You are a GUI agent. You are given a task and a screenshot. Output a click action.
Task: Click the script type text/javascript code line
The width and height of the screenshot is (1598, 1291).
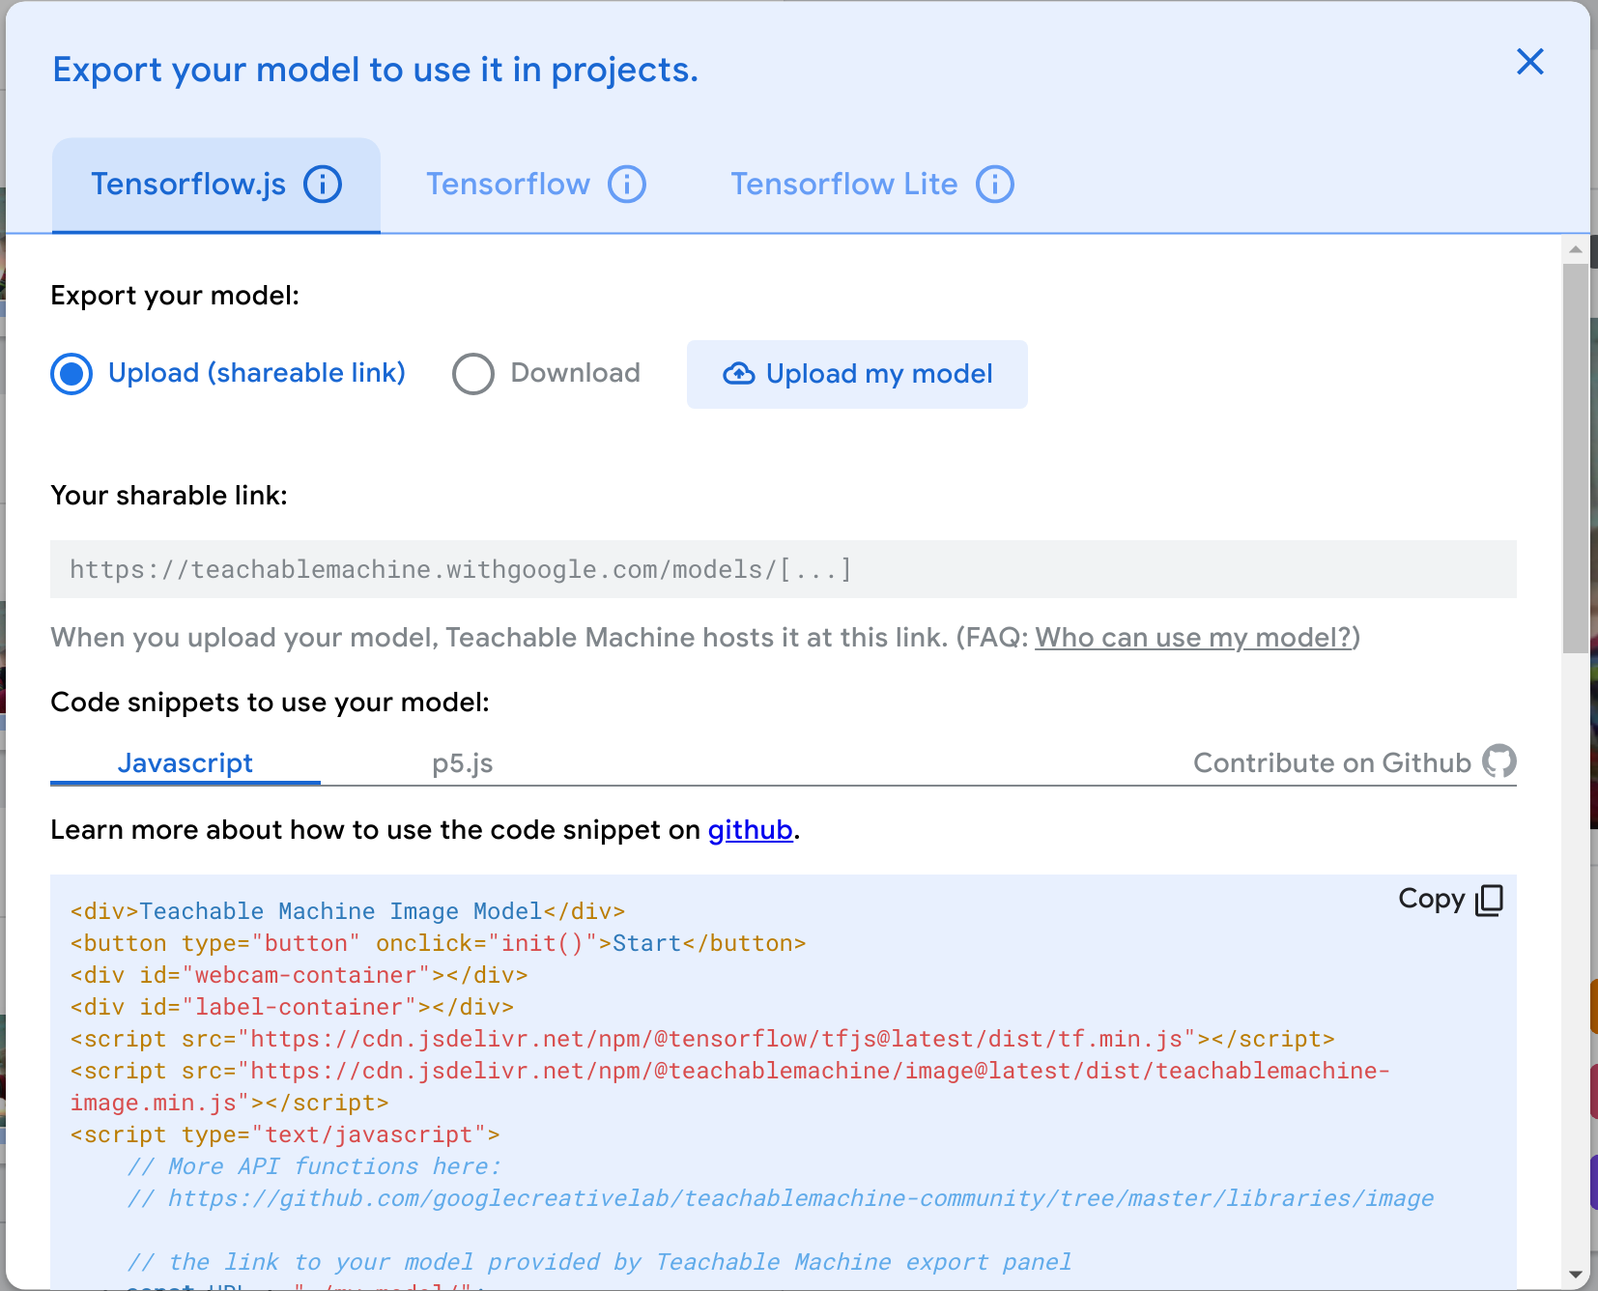coord(285,1134)
